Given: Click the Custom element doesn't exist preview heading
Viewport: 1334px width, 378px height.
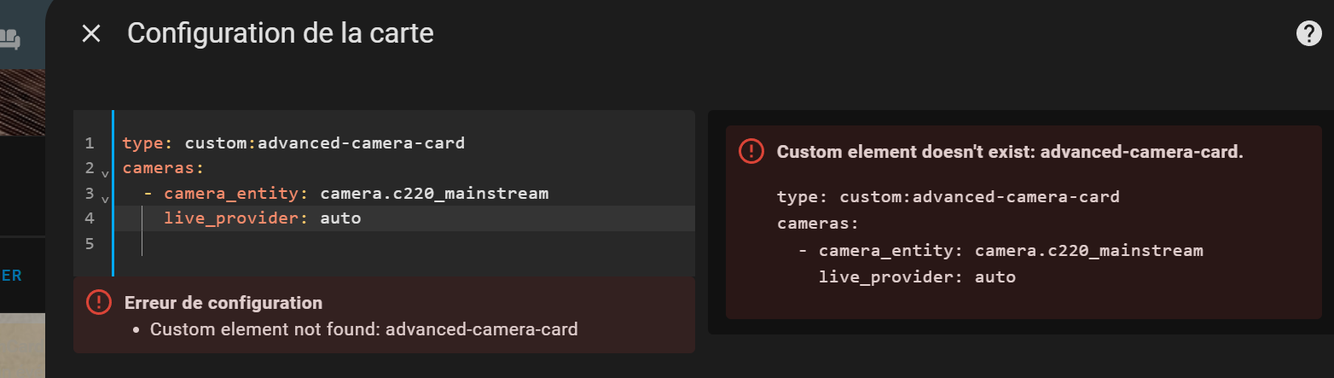Looking at the screenshot, I should (x=1010, y=152).
